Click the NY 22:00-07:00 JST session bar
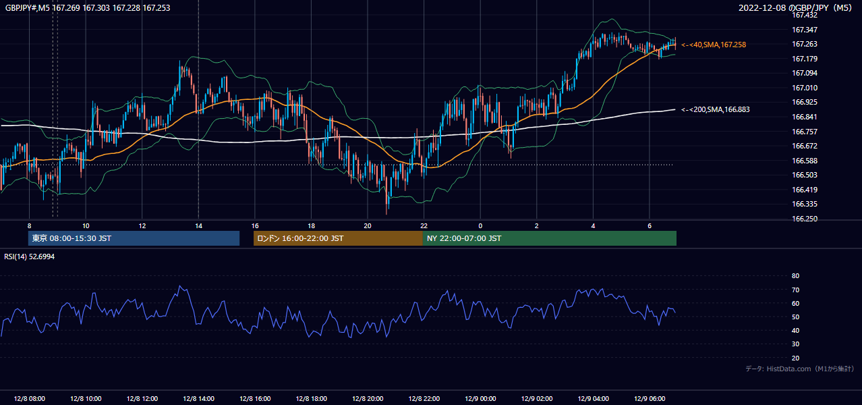This screenshot has height=405, width=862. click(550, 238)
